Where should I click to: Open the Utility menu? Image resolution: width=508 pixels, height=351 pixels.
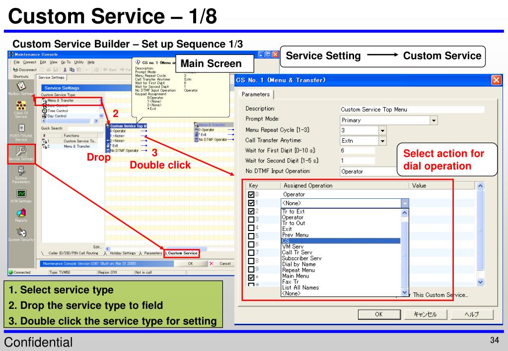(79, 62)
